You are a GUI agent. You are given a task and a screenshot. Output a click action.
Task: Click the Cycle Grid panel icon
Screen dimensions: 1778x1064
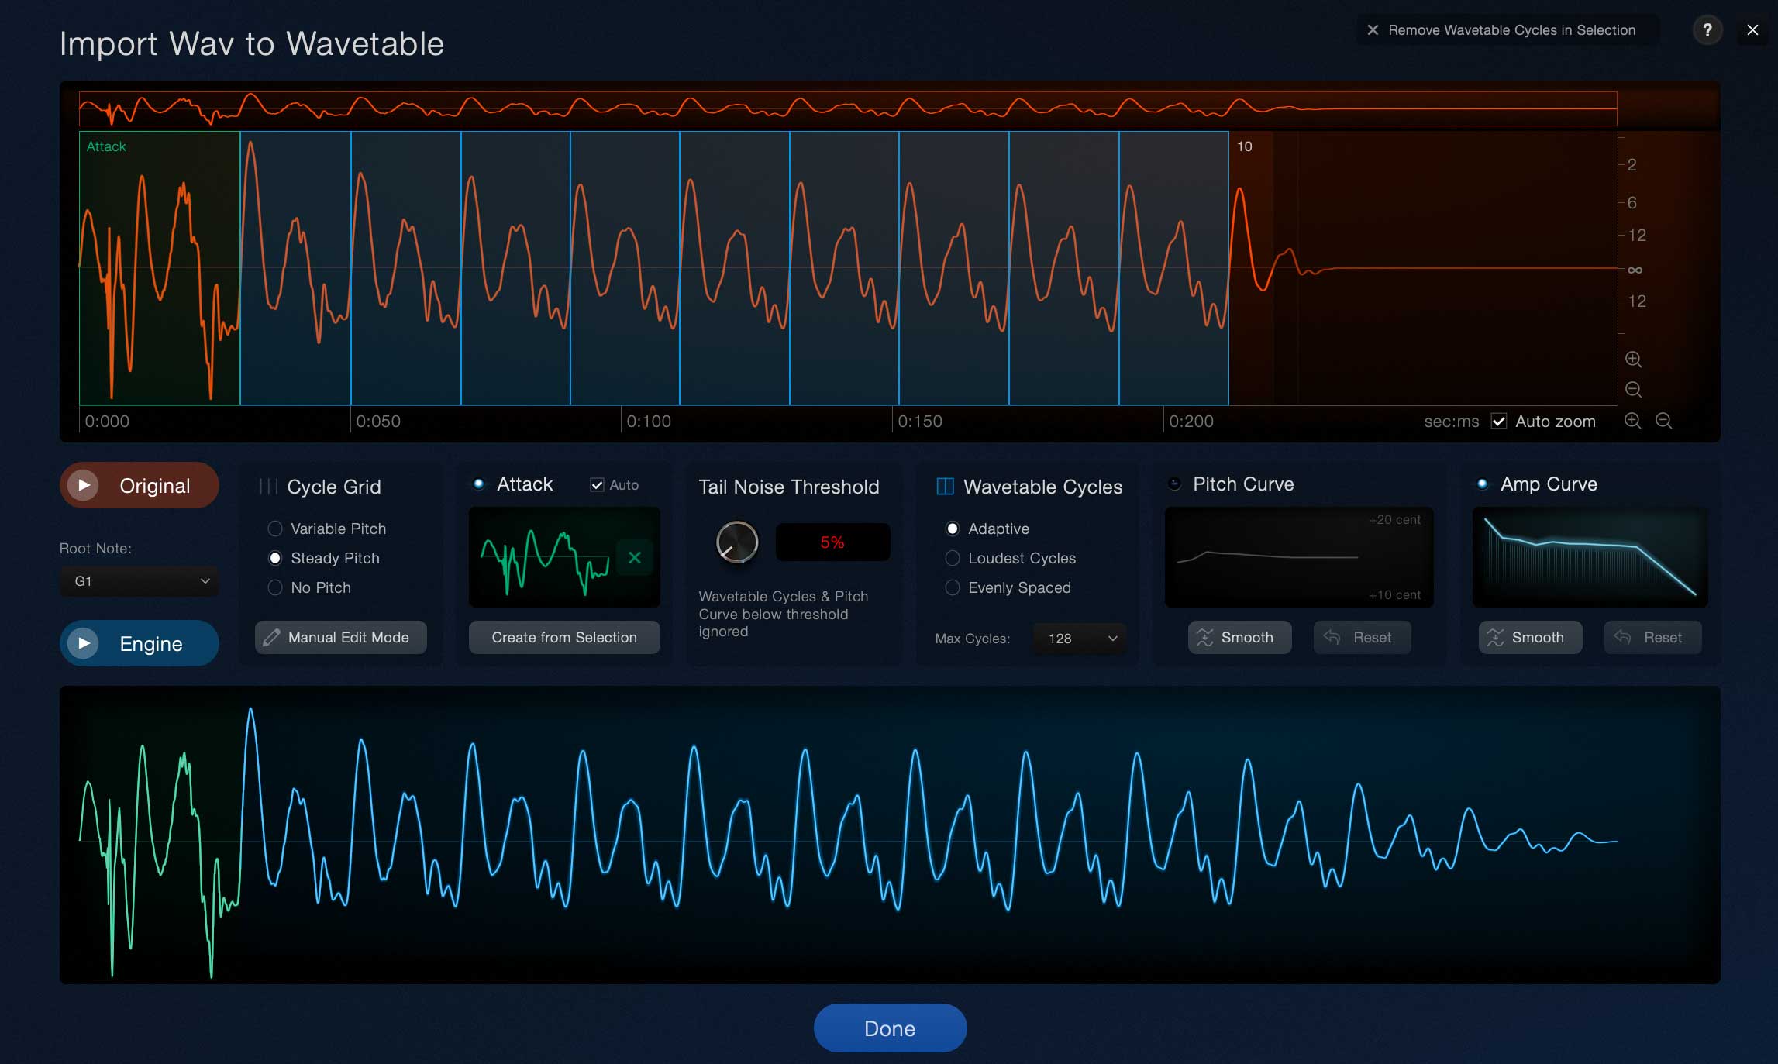click(x=267, y=487)
